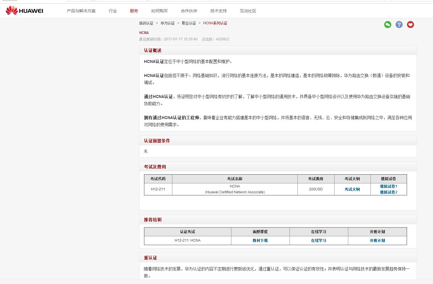The image size is (433, 284).
Task: Open the 合作伙伴 menu
Action: coord(189,11)
